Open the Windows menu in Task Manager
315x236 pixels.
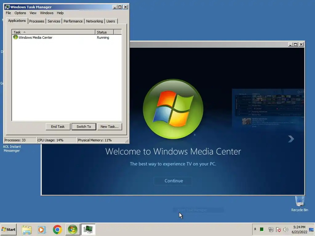(47, 13)
